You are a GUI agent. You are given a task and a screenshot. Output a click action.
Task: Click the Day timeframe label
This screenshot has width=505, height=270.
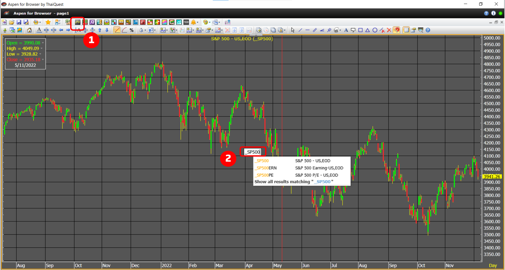tap(493, 265)
